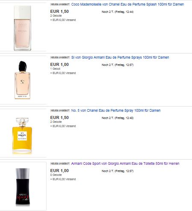Click the 2 Gebote text under No. 5
The height and width of the screenshot is (211, 192).
tap(56, 122)
